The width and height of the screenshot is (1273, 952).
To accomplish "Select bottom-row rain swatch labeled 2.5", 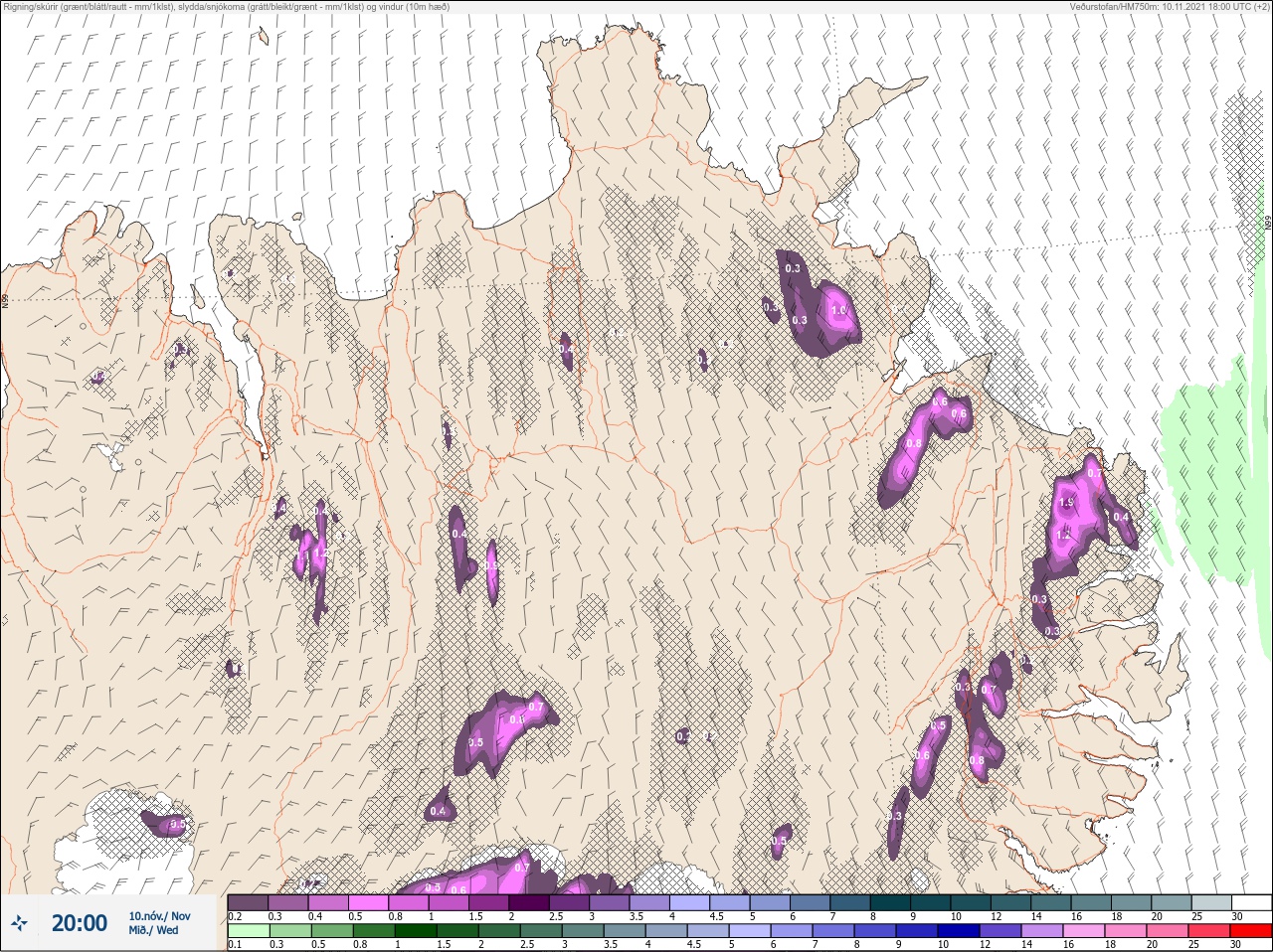I will [x=541, y=932].
